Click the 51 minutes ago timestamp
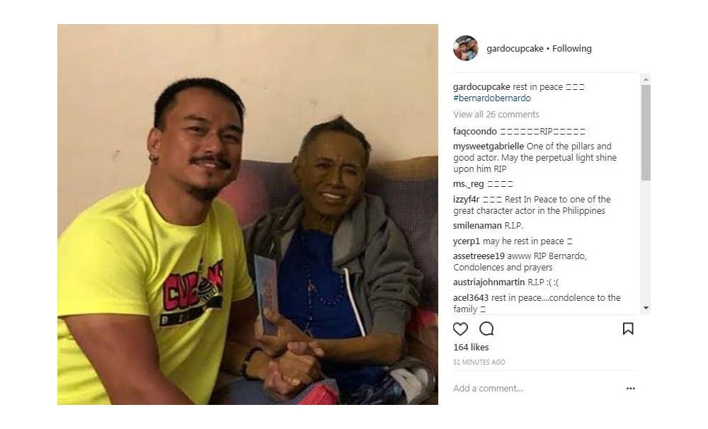708x429 pixels. 479,362
